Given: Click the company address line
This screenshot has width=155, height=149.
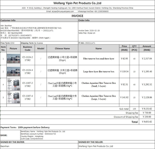Looking at the screenshot, I should (x=77, y=8).
